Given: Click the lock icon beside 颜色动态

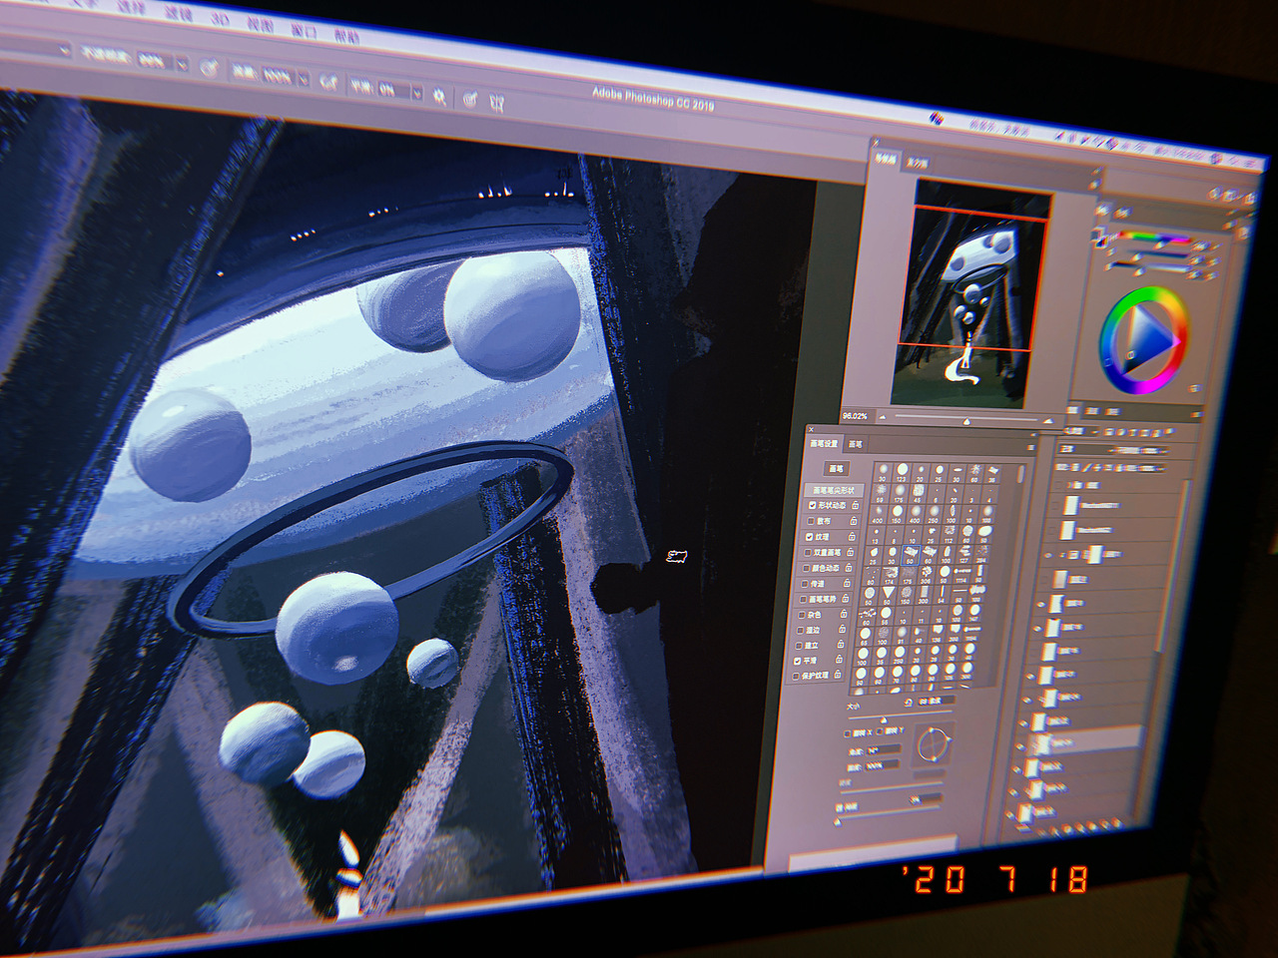Looking at the screenshot, I should pyautogui.click(x=849, y=568).
